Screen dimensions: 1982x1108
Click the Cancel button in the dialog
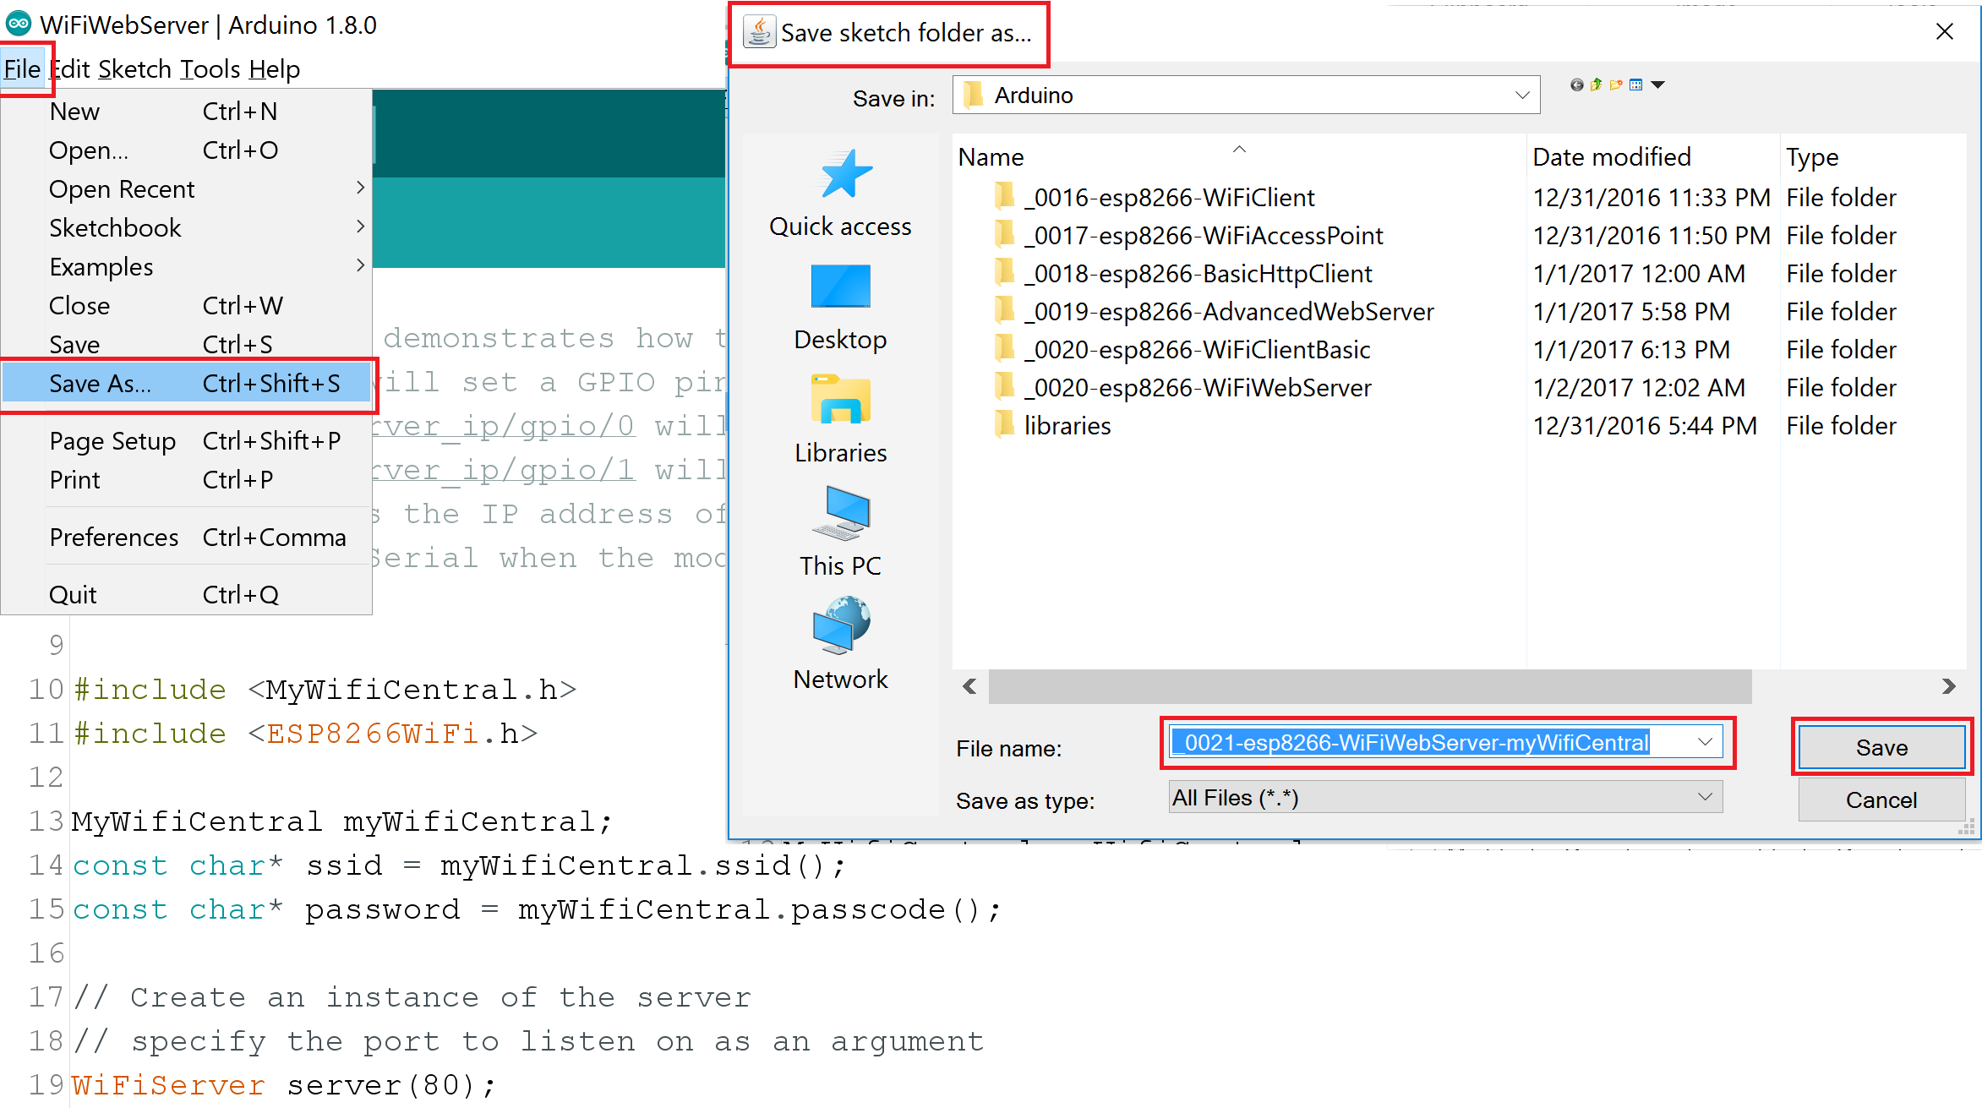tap(1881, 800)
